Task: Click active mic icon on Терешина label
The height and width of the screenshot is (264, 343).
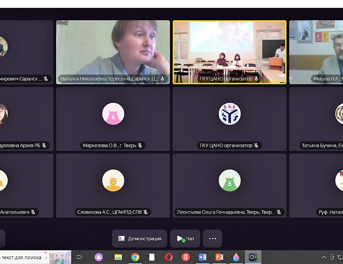Action: pyautogui.click(x=162, y=79)
